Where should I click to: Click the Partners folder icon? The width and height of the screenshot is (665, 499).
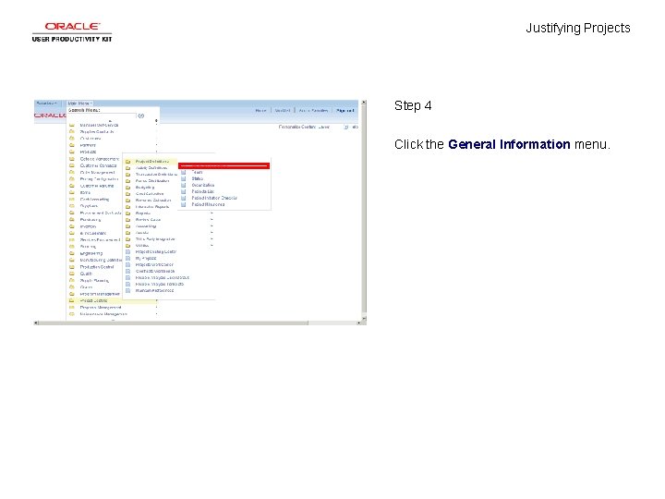click(72, 145)
